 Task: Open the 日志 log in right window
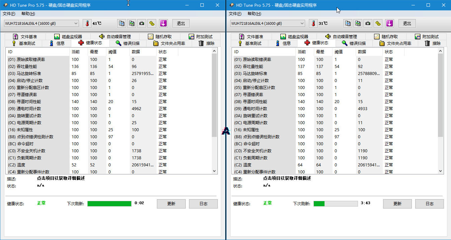click(429, 204)
